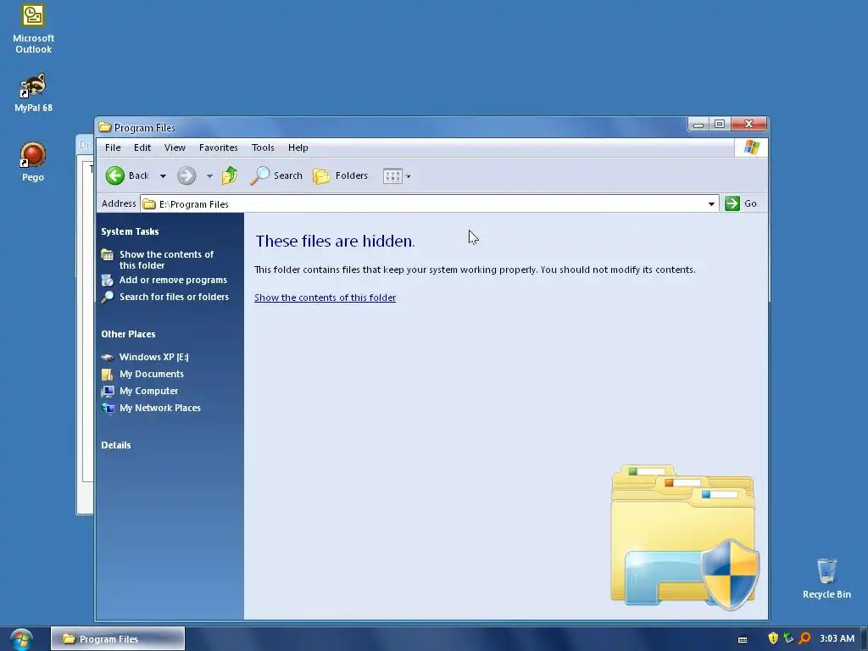Open the Tools menu
Viewport: 868px width, 651px height.
coord(263,147)
